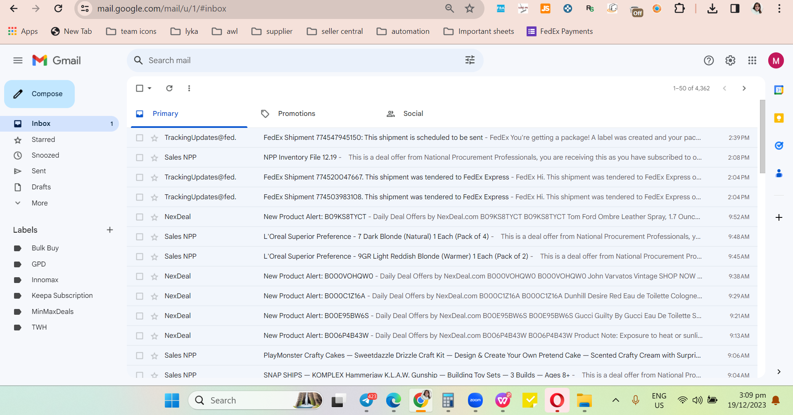Show search options filter icon
The width and height of the screenshot is (793, 415).
click(470, 60)
